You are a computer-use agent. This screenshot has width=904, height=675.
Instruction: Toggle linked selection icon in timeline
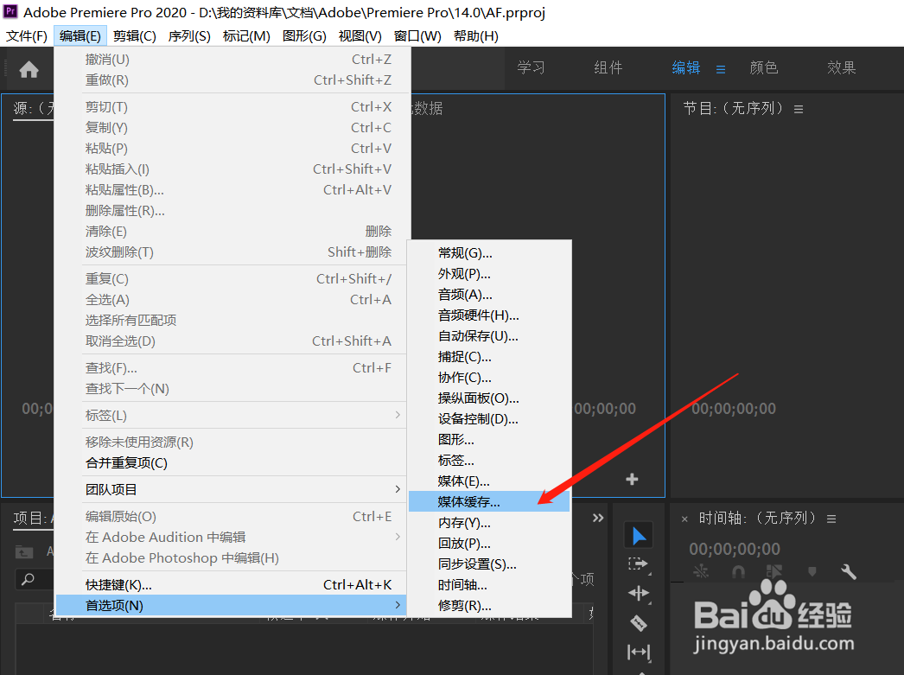coord(774,571)
